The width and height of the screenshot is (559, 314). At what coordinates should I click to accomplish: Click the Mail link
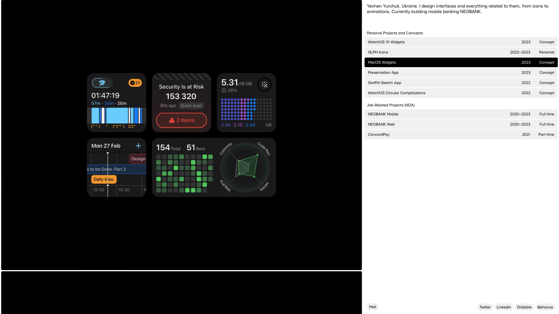pos(372,307)
